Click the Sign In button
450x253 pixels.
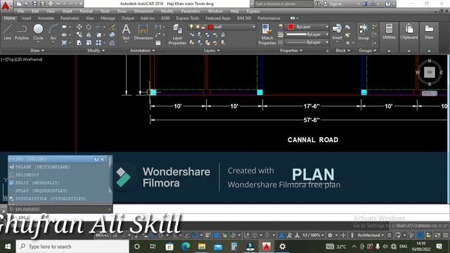tap(333, 4)
